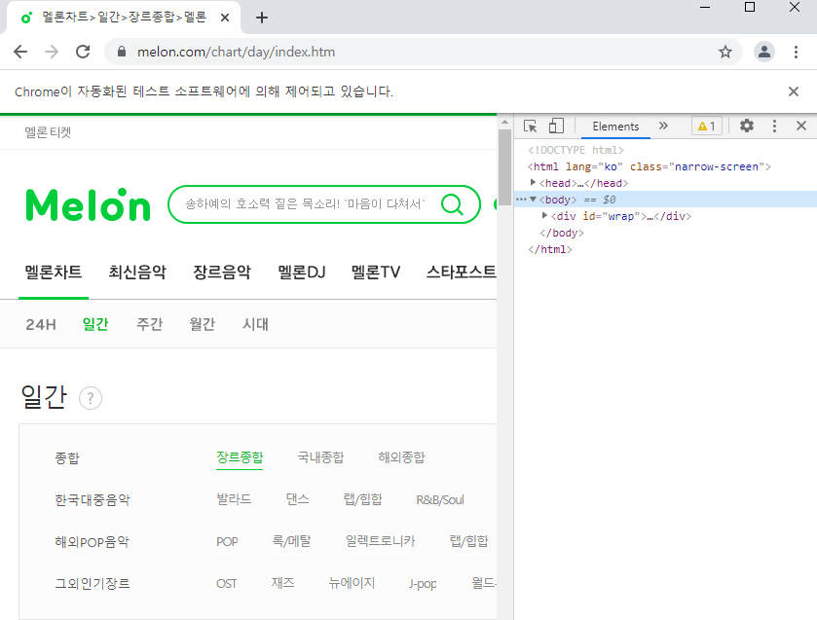Open the 최신음악 menu
817x620 pixels.
[x=137, y=272]
